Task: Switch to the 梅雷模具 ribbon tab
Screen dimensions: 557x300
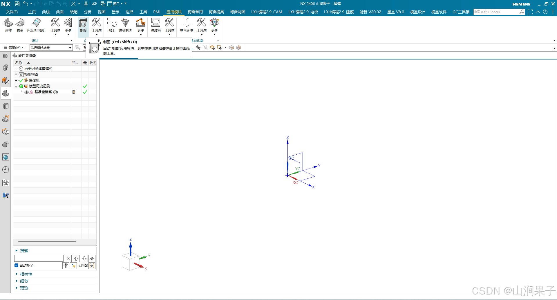Action: [x=216, y=12]
